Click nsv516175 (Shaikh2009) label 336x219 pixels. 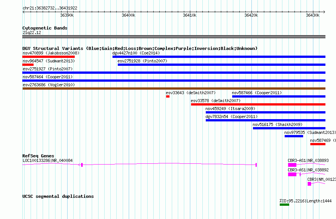tap(277, 124)
